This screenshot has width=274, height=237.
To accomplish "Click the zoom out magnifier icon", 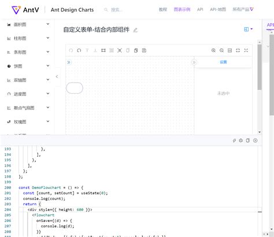I will pos(221,50).
